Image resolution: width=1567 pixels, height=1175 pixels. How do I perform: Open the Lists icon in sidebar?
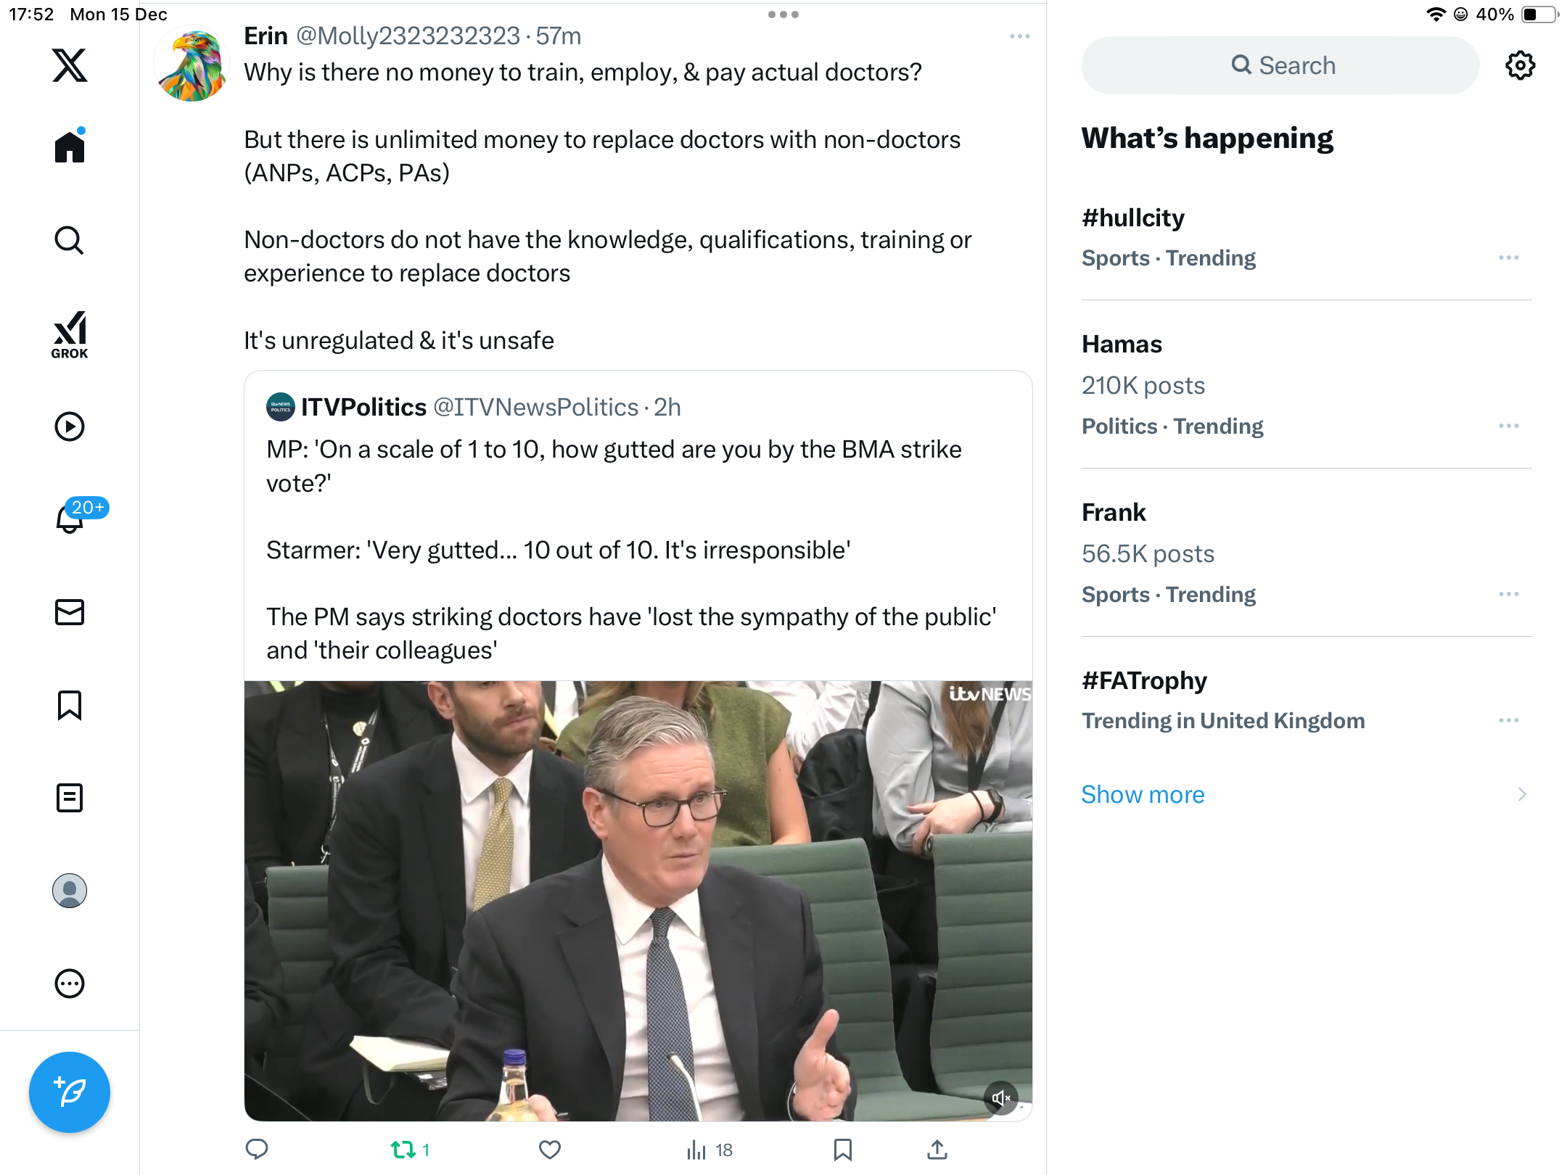[x=70, y=798]
